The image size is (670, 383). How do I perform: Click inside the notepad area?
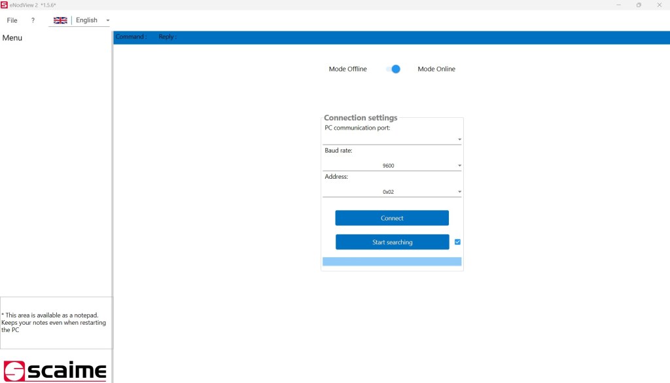tap(56, 321)
